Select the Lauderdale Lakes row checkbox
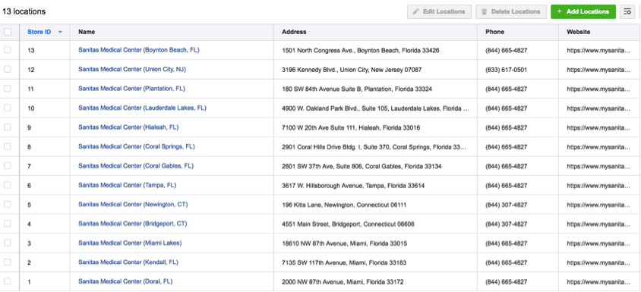 [x=8, y=108]
